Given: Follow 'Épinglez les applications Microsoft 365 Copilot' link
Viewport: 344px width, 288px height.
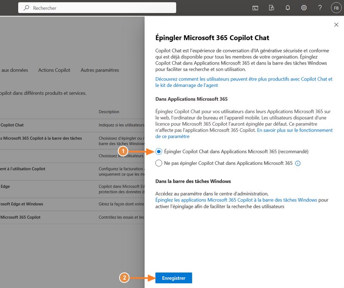Looking at the screenshot, I should (x=236, y=200).
